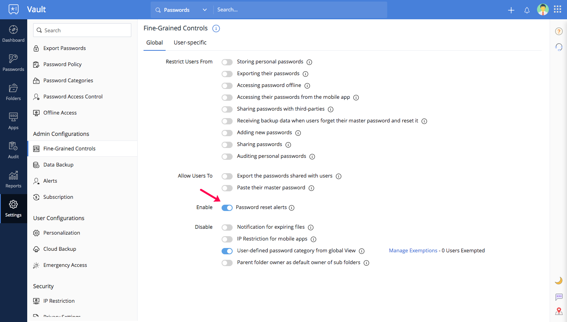Open the help question mark icon
Screen dimensions: 567x322
pos(558,31)
